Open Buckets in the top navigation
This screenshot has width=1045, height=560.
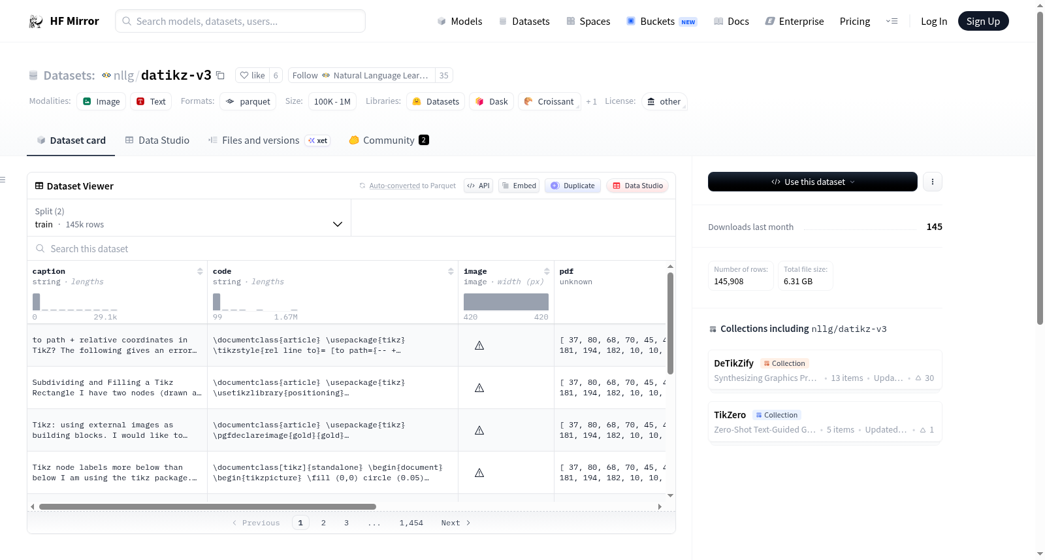coord(662,21)
